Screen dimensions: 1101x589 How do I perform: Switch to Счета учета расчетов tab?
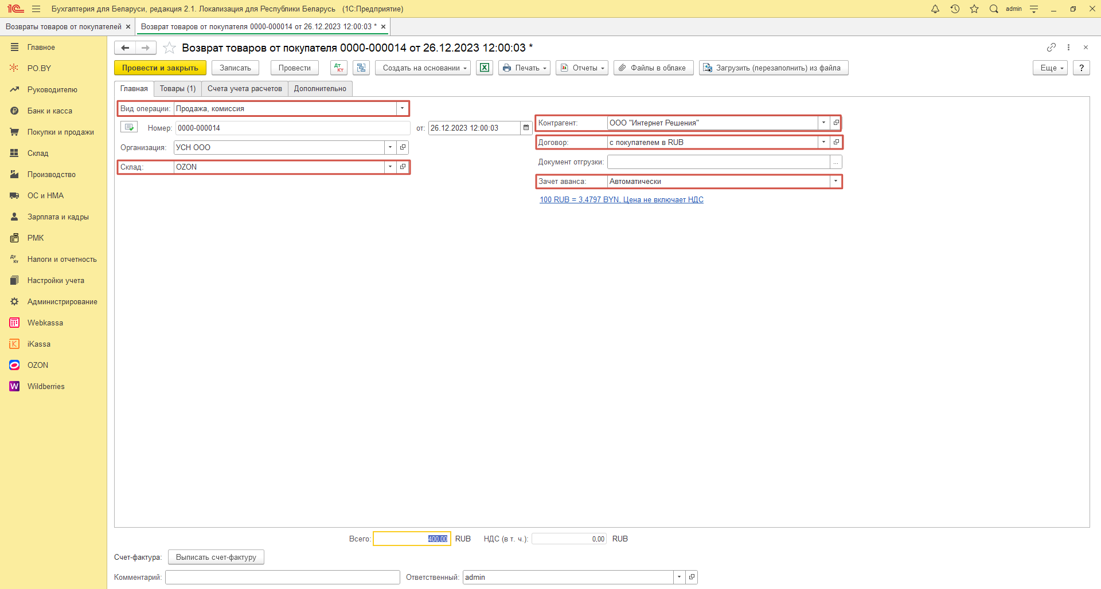point(245,89)
